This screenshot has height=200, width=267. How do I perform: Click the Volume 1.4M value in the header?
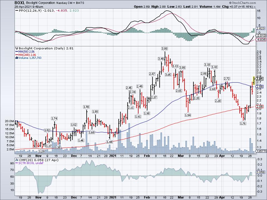pos(210,7)
